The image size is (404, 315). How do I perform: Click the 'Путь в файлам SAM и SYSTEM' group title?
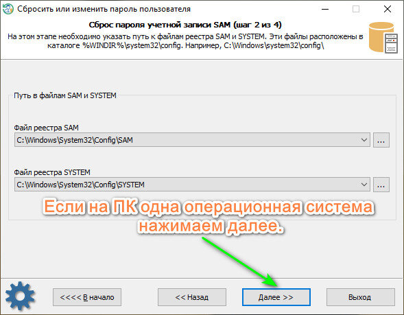coord(65,95)
